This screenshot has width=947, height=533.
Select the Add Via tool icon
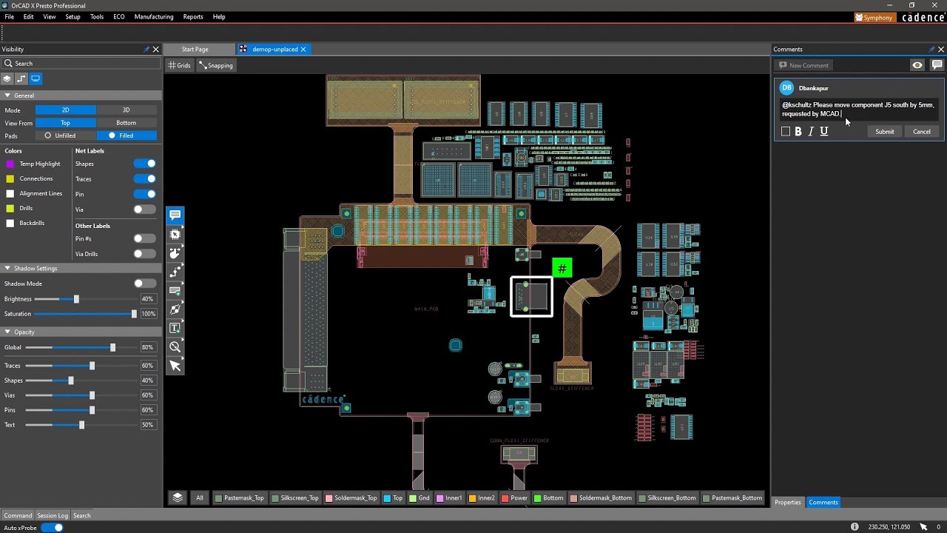175,309
